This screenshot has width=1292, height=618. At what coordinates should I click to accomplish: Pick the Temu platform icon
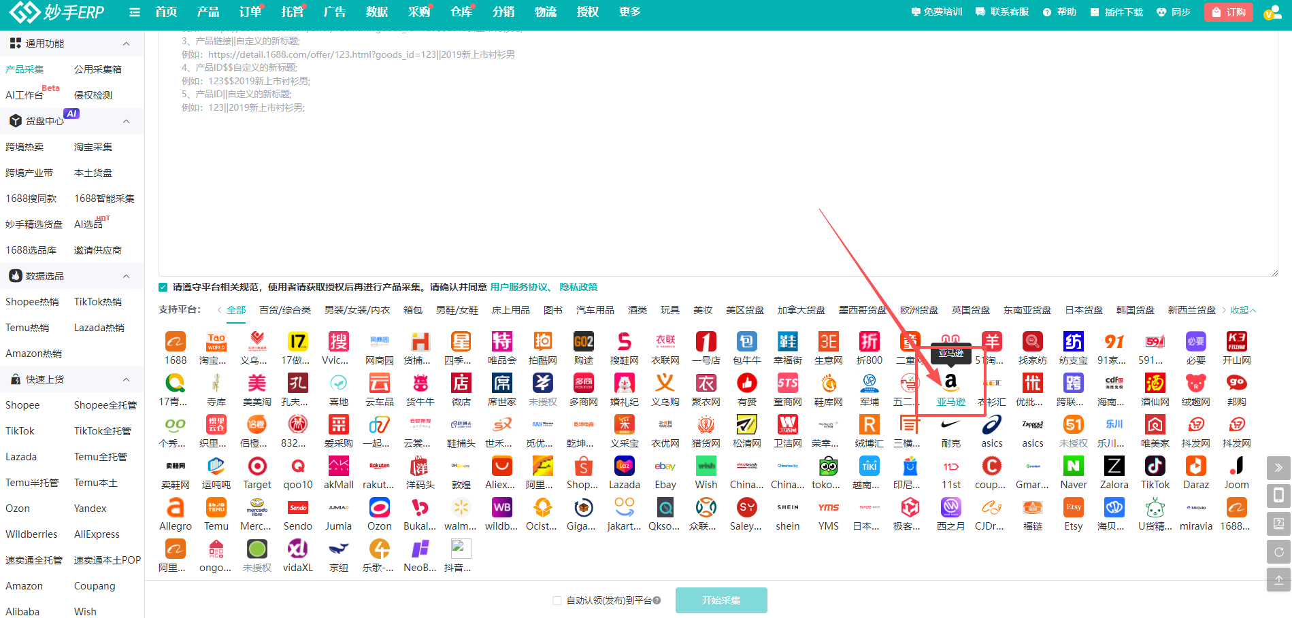216,508
